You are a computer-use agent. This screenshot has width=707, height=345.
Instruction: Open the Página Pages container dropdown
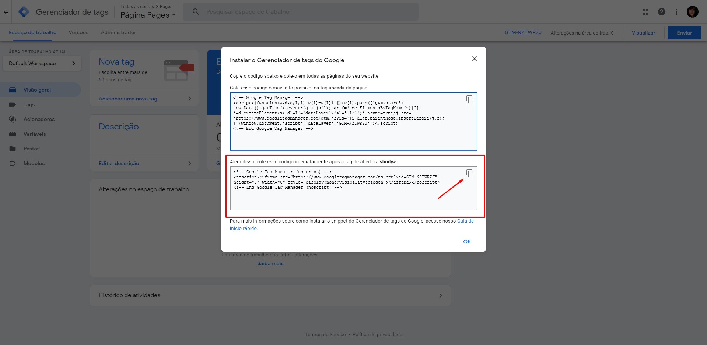click(148, 15)
